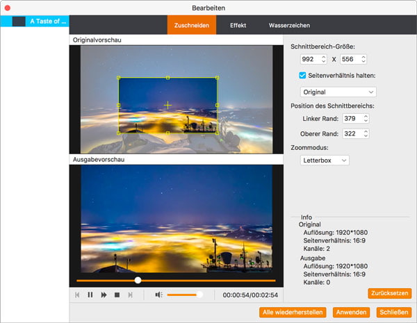Expand the Letterbox Zoommodus dropdown

coord(325,160)
